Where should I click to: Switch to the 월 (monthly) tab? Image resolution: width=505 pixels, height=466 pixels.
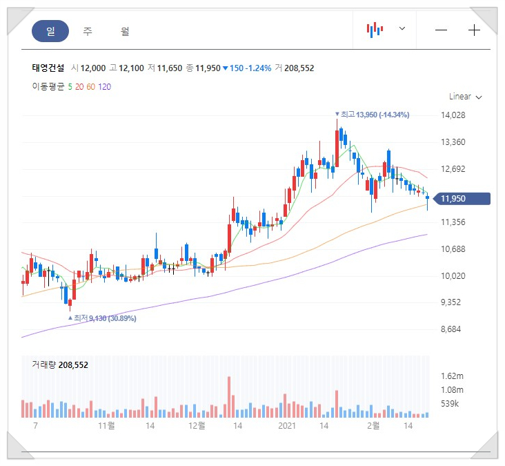pyautogui.click(x=125, y=31)
